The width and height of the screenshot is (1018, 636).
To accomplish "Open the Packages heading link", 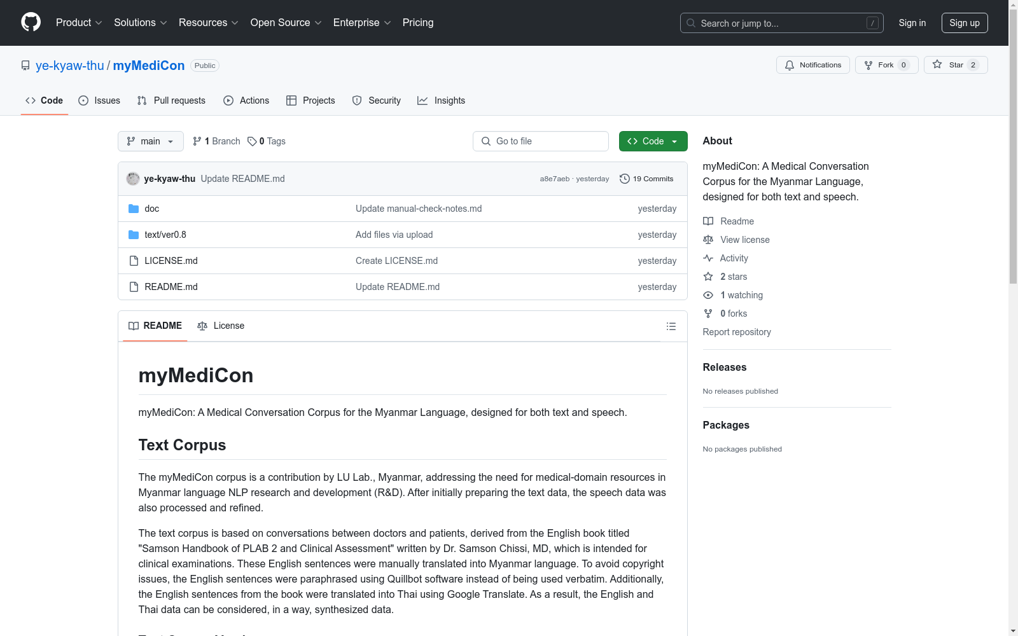I will 726,425.
